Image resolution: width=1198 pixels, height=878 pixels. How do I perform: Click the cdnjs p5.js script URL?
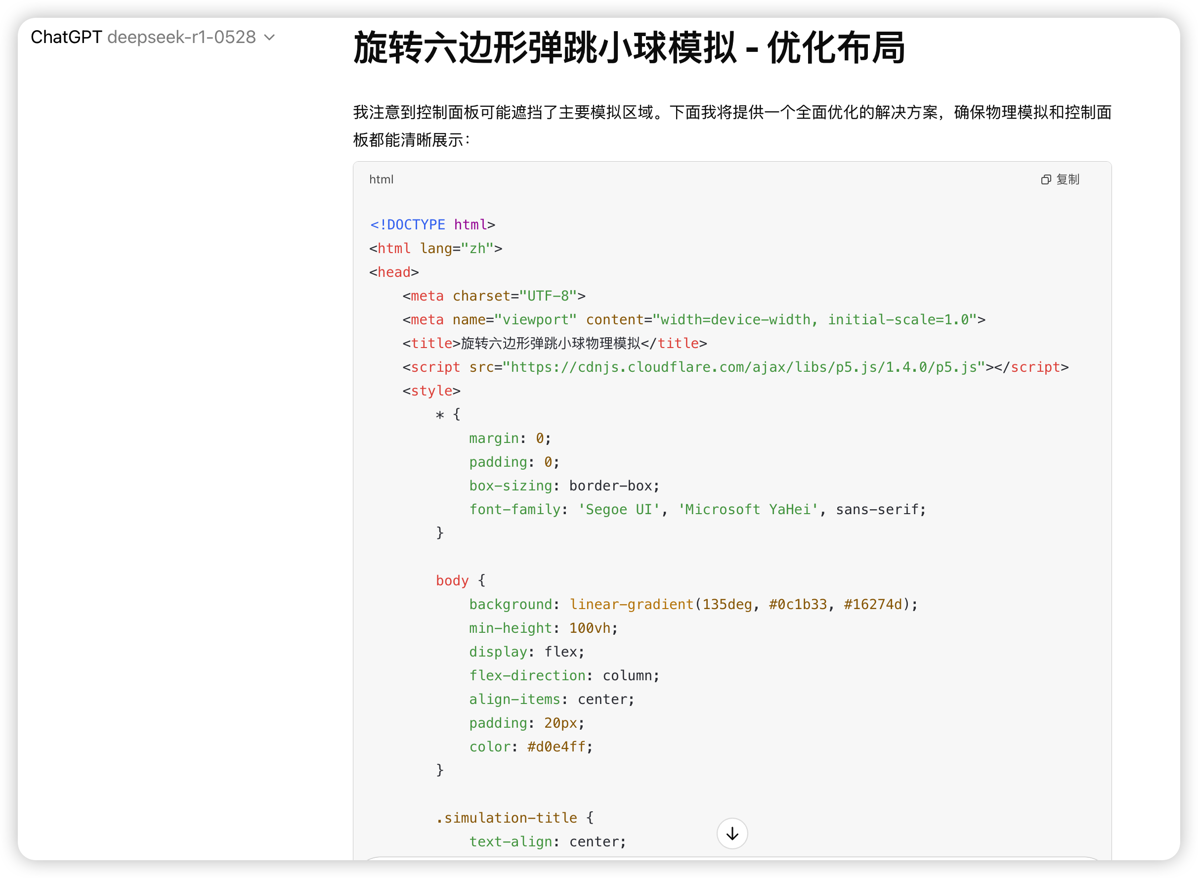(x=744, y=367)
